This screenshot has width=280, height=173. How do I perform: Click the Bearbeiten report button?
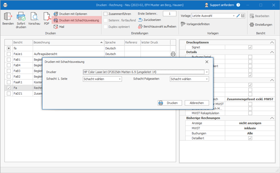click(259, 16)
